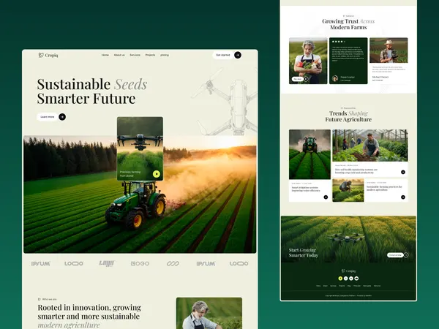
Task: Click the arrow circle beside the footer banner button
Action: click(x=406, y=255)
